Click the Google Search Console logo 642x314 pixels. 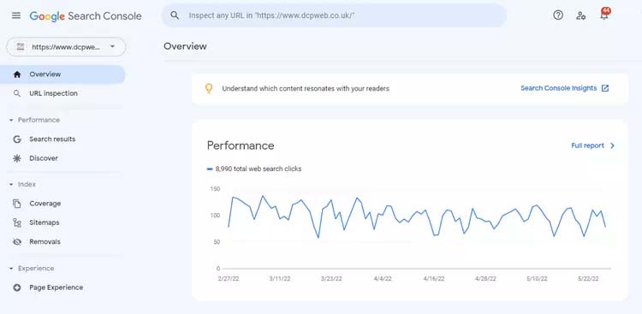pyautogui.click(x=86, y=16)
